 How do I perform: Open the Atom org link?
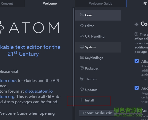click(7, 97)
